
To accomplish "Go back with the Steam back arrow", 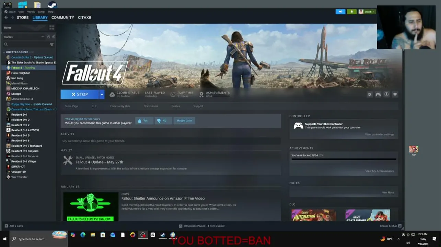I will click(x=6, y=17).
